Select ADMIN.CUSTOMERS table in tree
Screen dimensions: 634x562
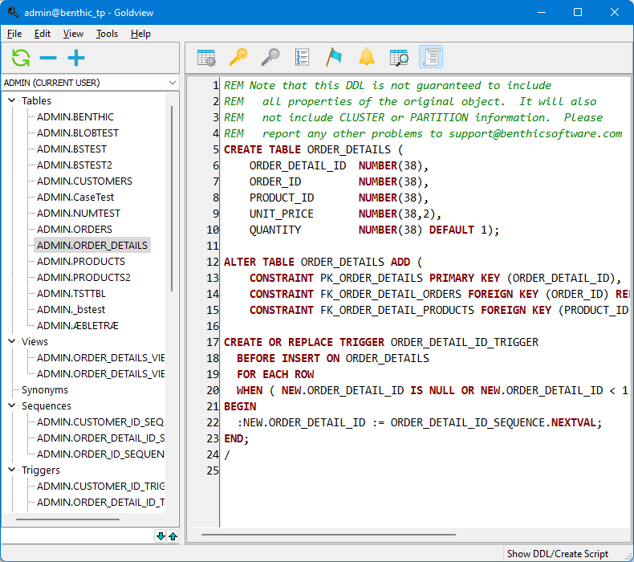84,181
